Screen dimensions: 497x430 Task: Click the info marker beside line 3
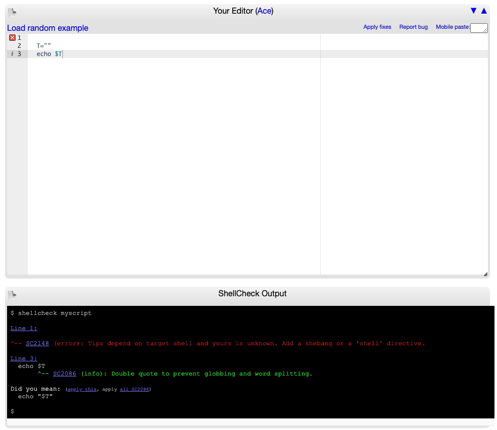(13, 53)
